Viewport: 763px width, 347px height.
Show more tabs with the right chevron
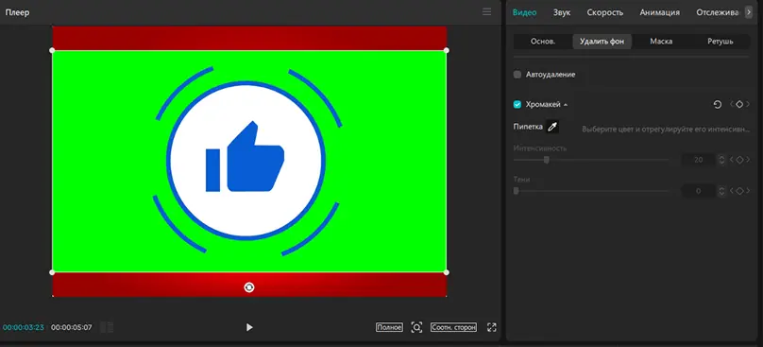pyautogui.click(x=749, y=12)
